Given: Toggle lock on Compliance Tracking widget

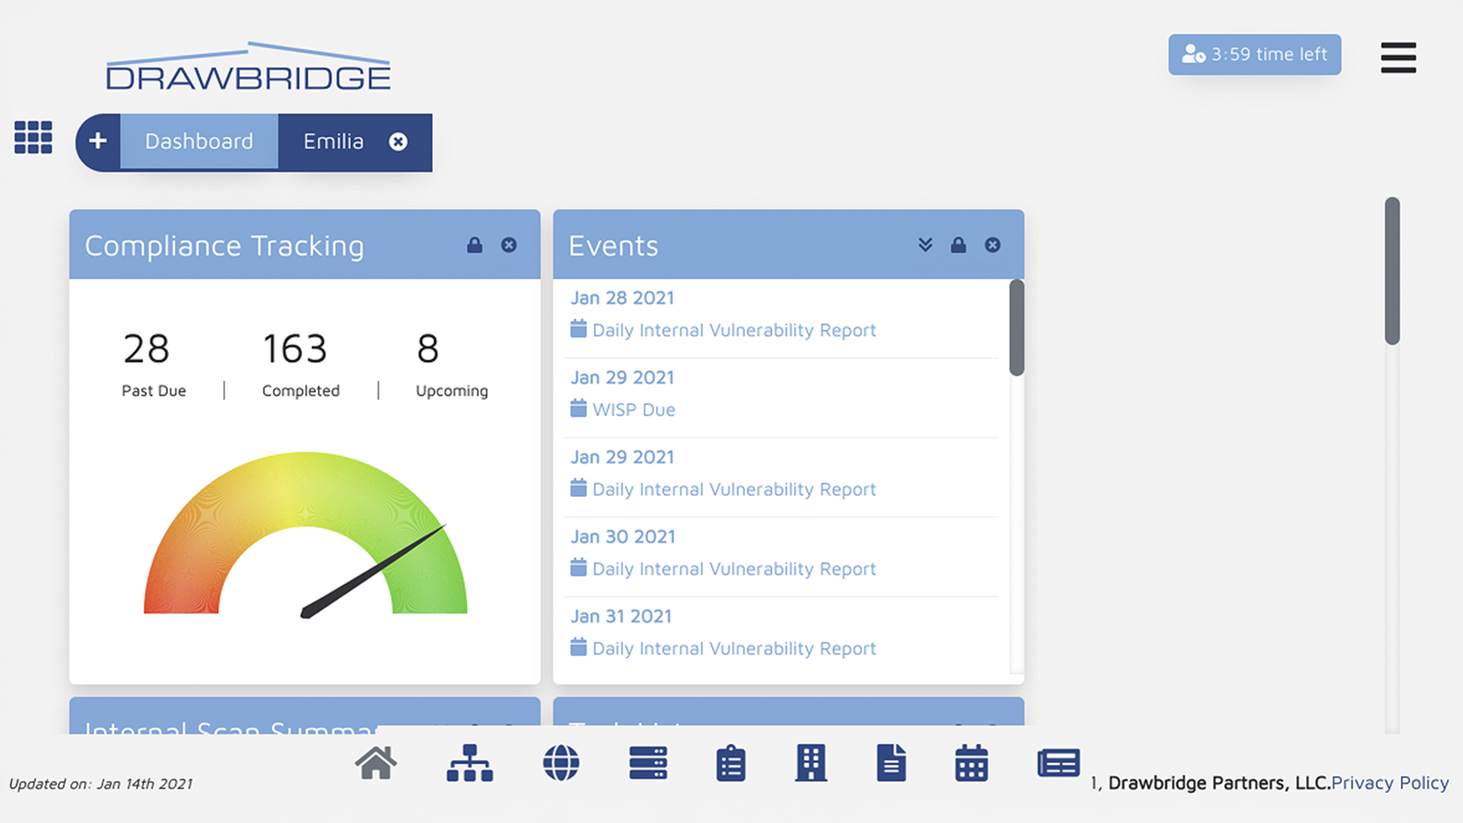Looking at the screenshot, I should click(474, 245).
